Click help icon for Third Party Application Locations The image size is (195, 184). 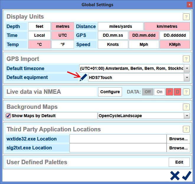(186, 129)
